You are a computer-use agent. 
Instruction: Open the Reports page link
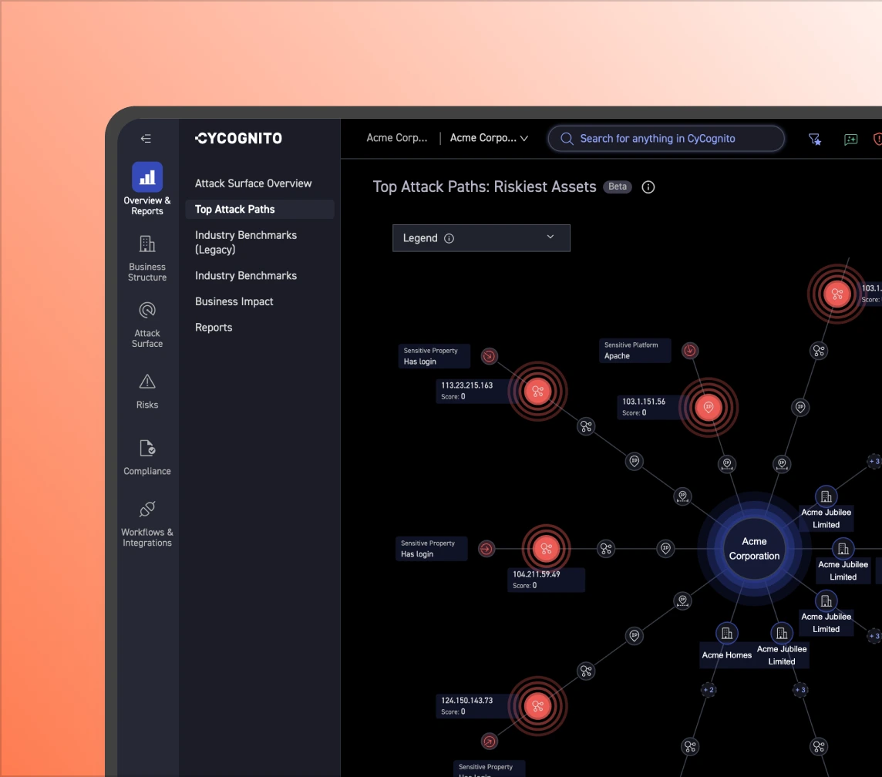pyautogui.click(x=214, y=328)
